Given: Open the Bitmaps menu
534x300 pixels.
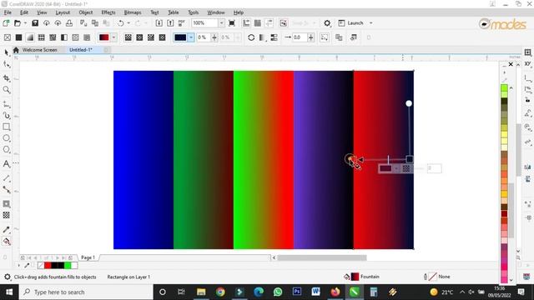Looking at the screenshot, I should pos(133,12).
